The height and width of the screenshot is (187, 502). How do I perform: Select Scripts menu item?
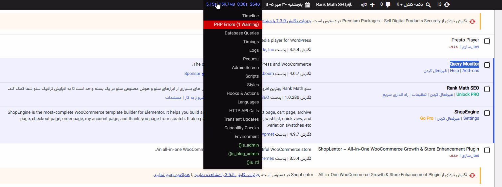(x=233, y=76)
